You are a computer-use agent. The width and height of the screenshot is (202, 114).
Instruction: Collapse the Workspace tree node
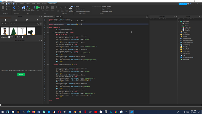click(x=179, y=21)
